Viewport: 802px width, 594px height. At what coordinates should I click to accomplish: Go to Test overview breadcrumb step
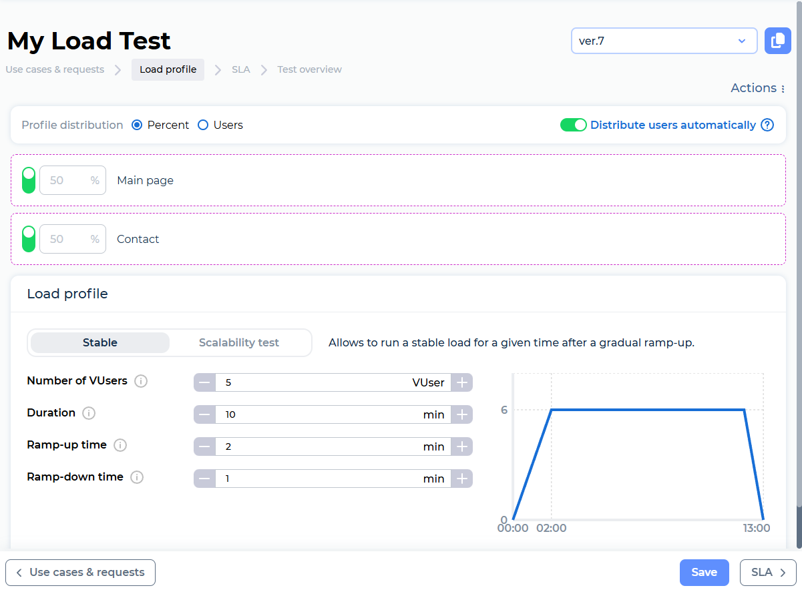coord(309,69)
